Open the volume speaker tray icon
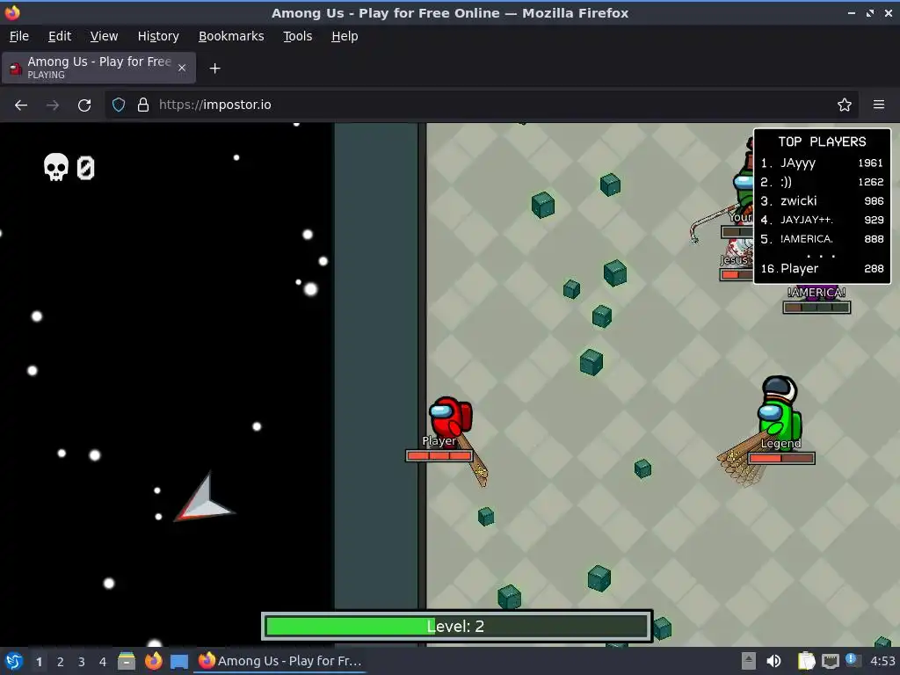This screenshot has height=675, width=900. (773, 661)
